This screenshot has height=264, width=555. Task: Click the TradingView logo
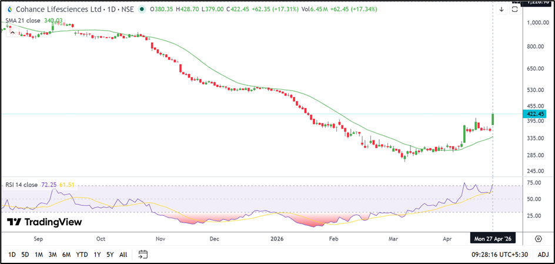45,222
